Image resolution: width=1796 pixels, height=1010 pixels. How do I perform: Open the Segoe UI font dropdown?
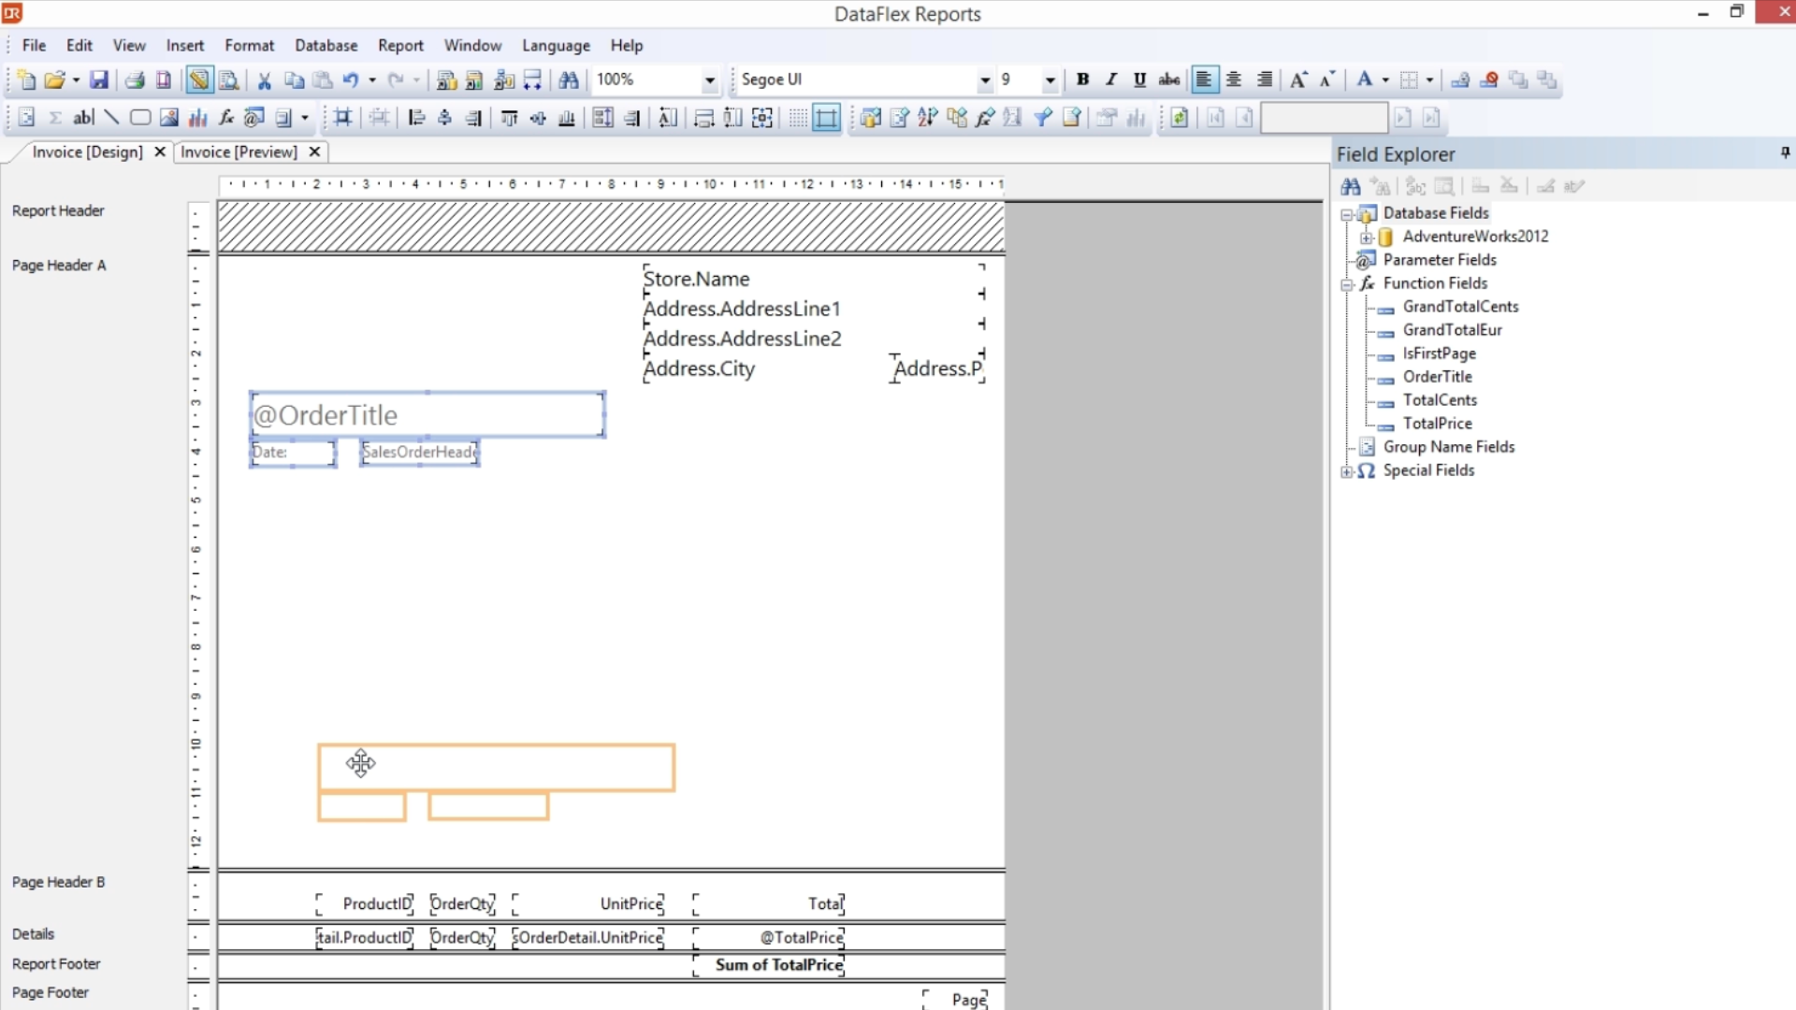tap(984, 80)
